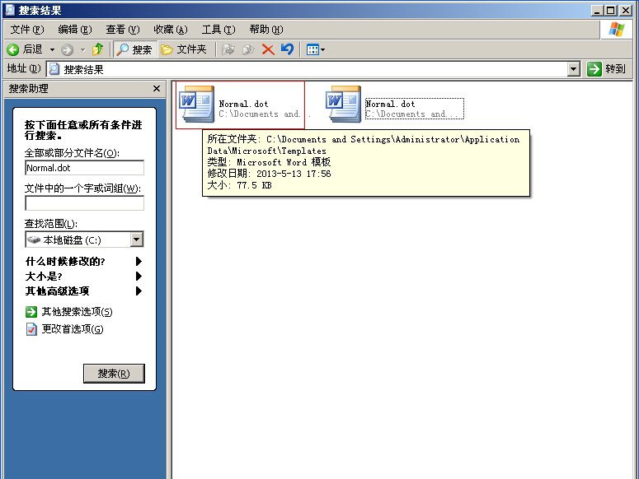This screenshot has width=639, height=479.
Task: Click the red Delete X toolbar icon
Action: [x=268, y=49]
